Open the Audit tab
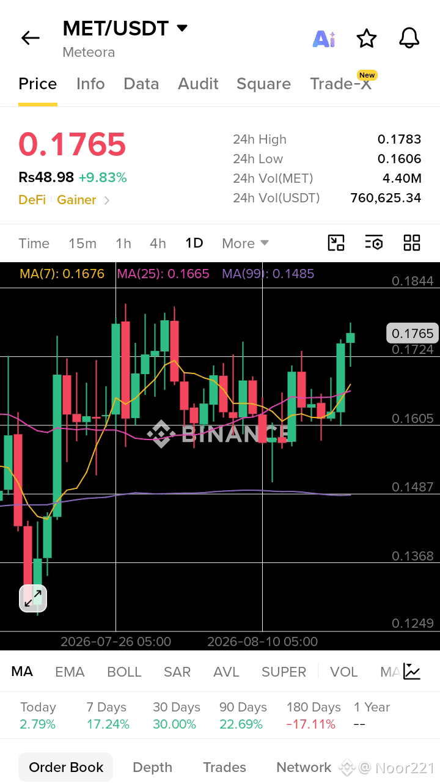The image size is (440, 783). [198, 84]
